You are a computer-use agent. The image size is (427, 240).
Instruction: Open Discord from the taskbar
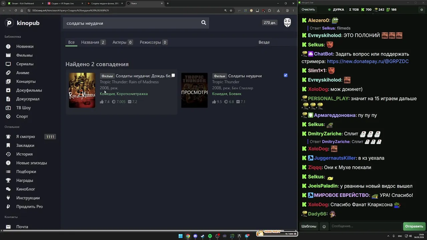[195, 236]
